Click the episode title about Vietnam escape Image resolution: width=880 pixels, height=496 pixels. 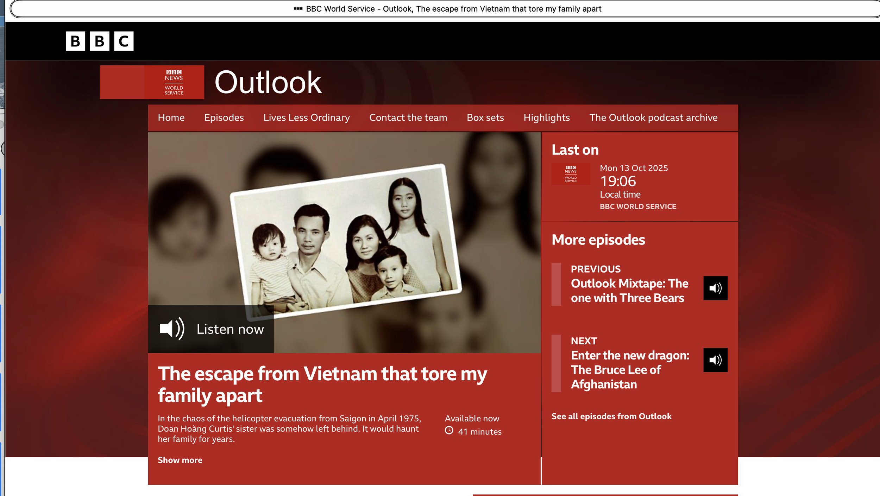click(x=322, y=384)
